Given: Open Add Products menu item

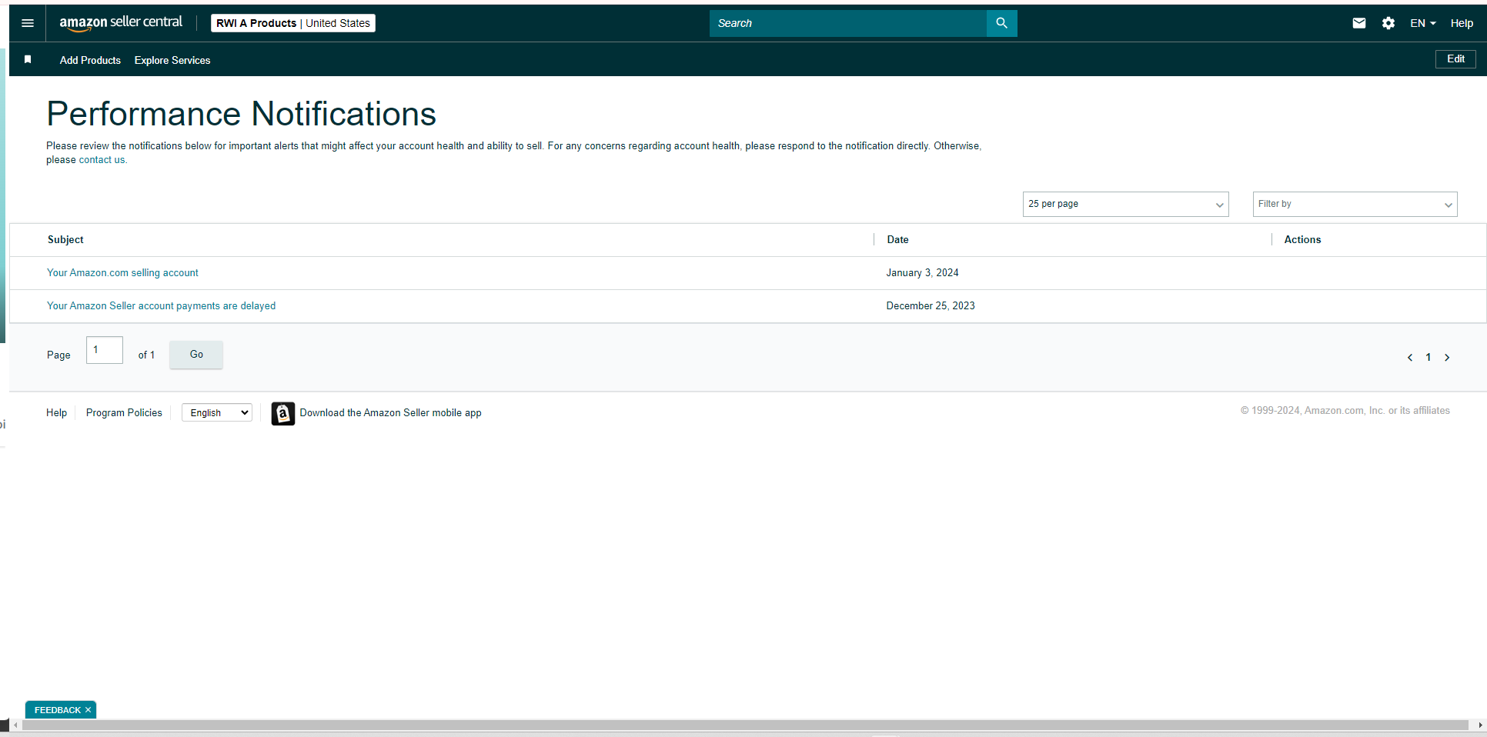Looking at the screenshot, I should click(90, 60).
